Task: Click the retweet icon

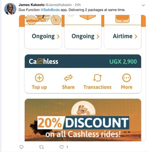Action: (x=41, y=147)
